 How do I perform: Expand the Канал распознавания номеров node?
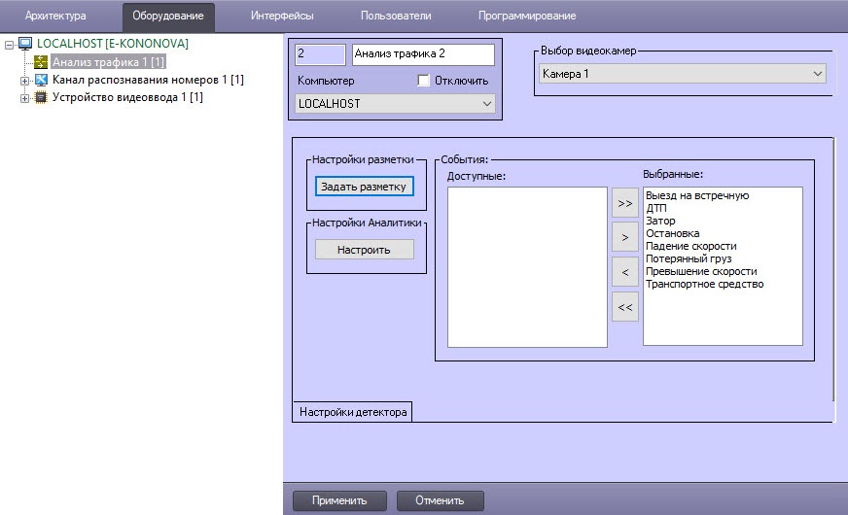pos(24,80)
